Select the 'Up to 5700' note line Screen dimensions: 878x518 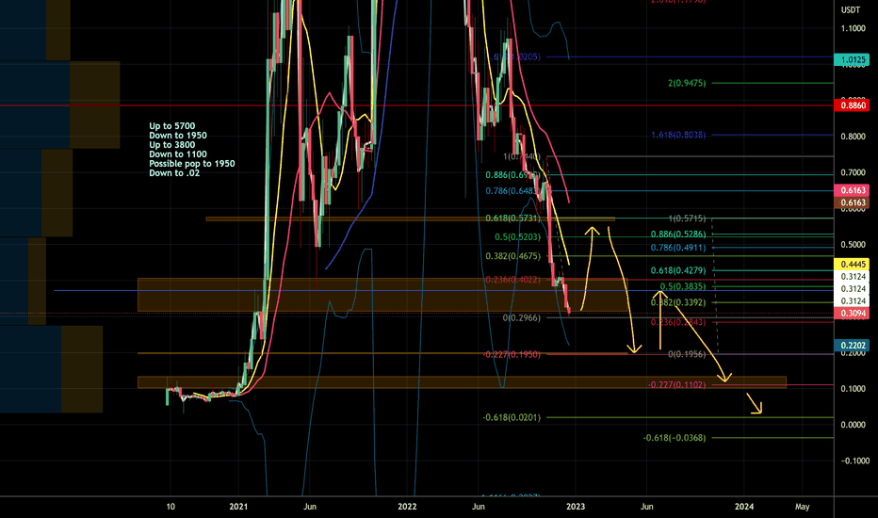(x=171, y=126)
